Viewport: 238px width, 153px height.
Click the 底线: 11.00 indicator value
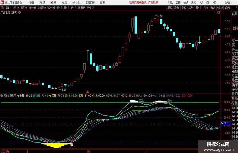click(85, 96)
